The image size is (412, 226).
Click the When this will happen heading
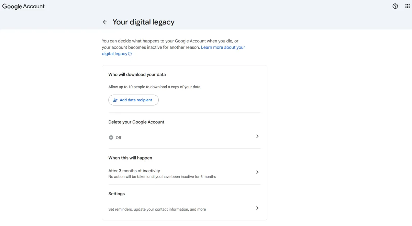[x=130, y=158]
